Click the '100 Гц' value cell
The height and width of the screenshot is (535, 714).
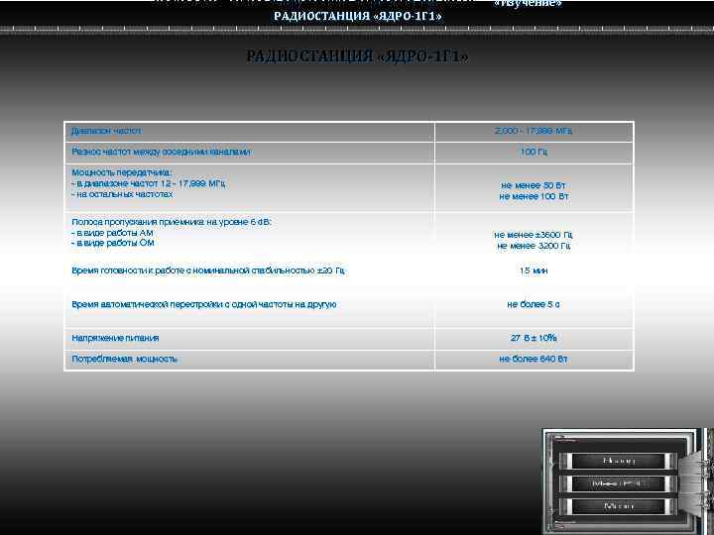534,152
